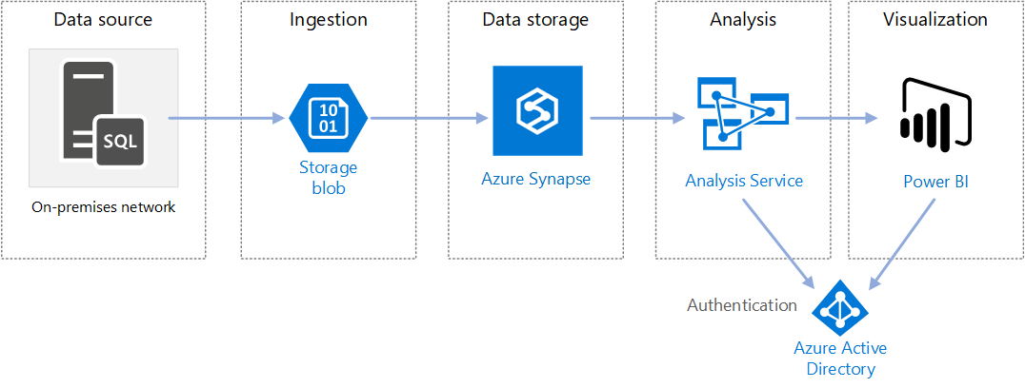Click the Analysis Service label

744,181
